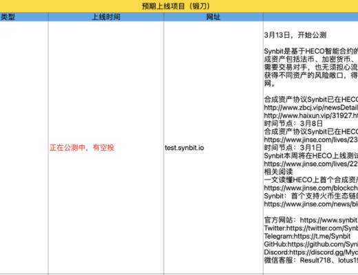Click the text '时间节点：3月8日'
This screenshot has width=358, height=275.
coord(293,124)
